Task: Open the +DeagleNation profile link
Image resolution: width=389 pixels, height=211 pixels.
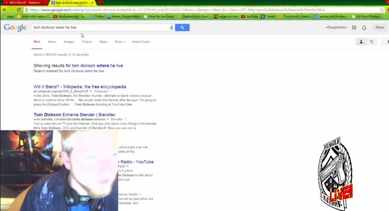Action: pos(336,27)
